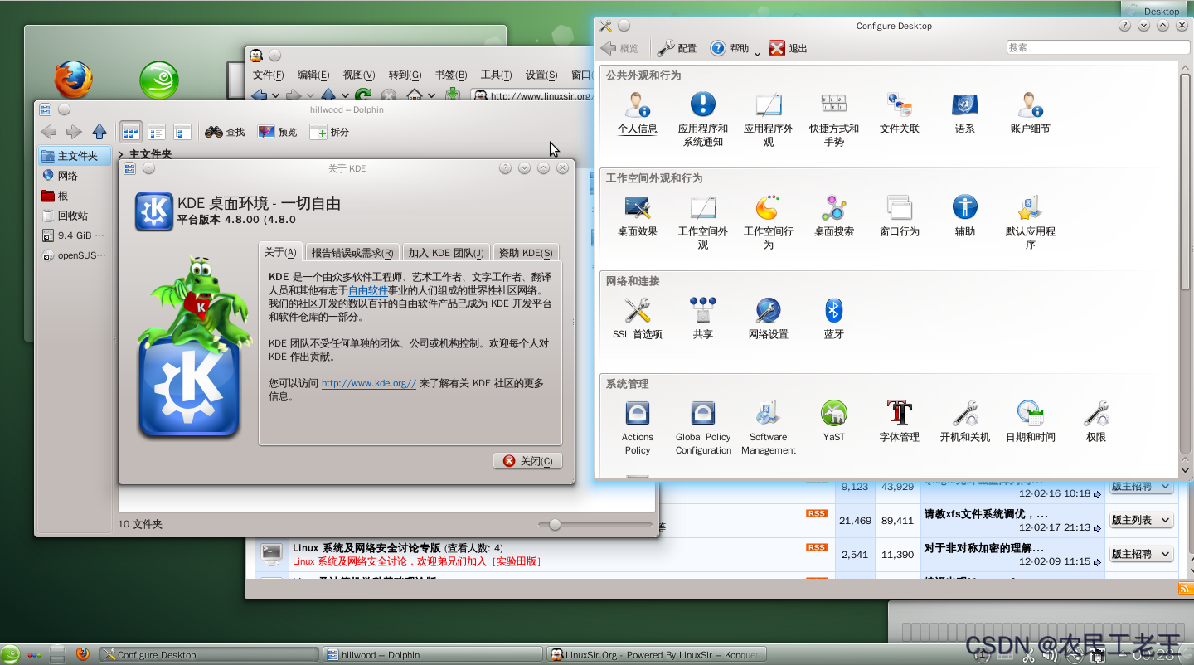Open 快捷方式和手势 module
Viewport: 1194px width, 665px height.
click(834, 119)
